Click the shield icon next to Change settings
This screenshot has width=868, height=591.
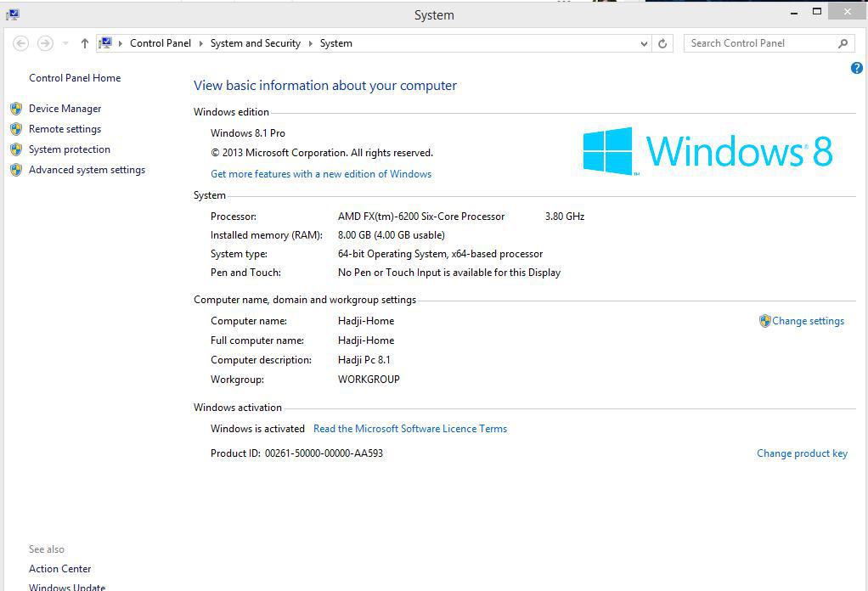coord(765,321)
